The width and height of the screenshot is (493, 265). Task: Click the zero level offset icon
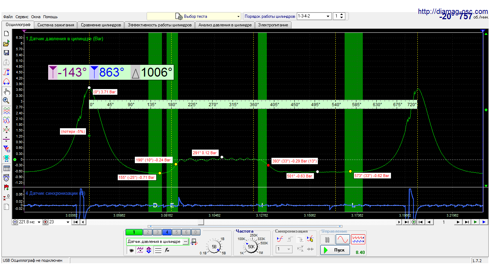coord(6,197)
